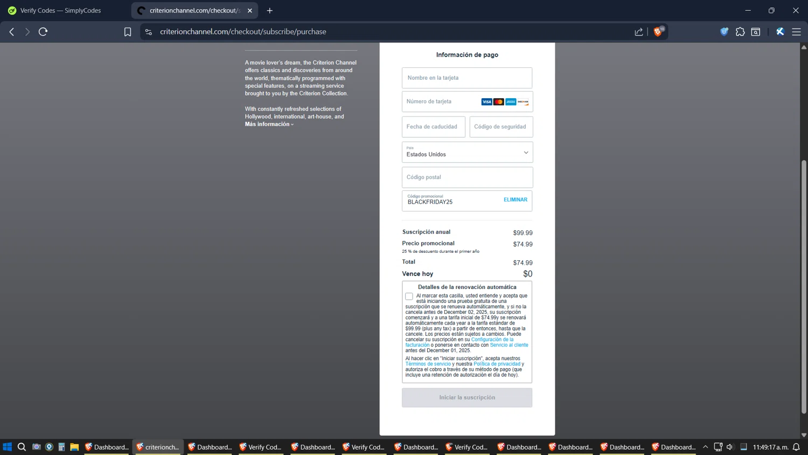
Task: Open Brave Shields lion icon
Action: [658, 32]
